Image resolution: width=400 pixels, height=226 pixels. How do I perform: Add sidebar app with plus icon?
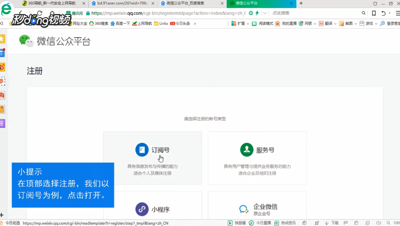(2, 215)
